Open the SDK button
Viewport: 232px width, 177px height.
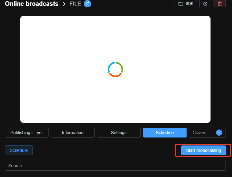point(186,4)
